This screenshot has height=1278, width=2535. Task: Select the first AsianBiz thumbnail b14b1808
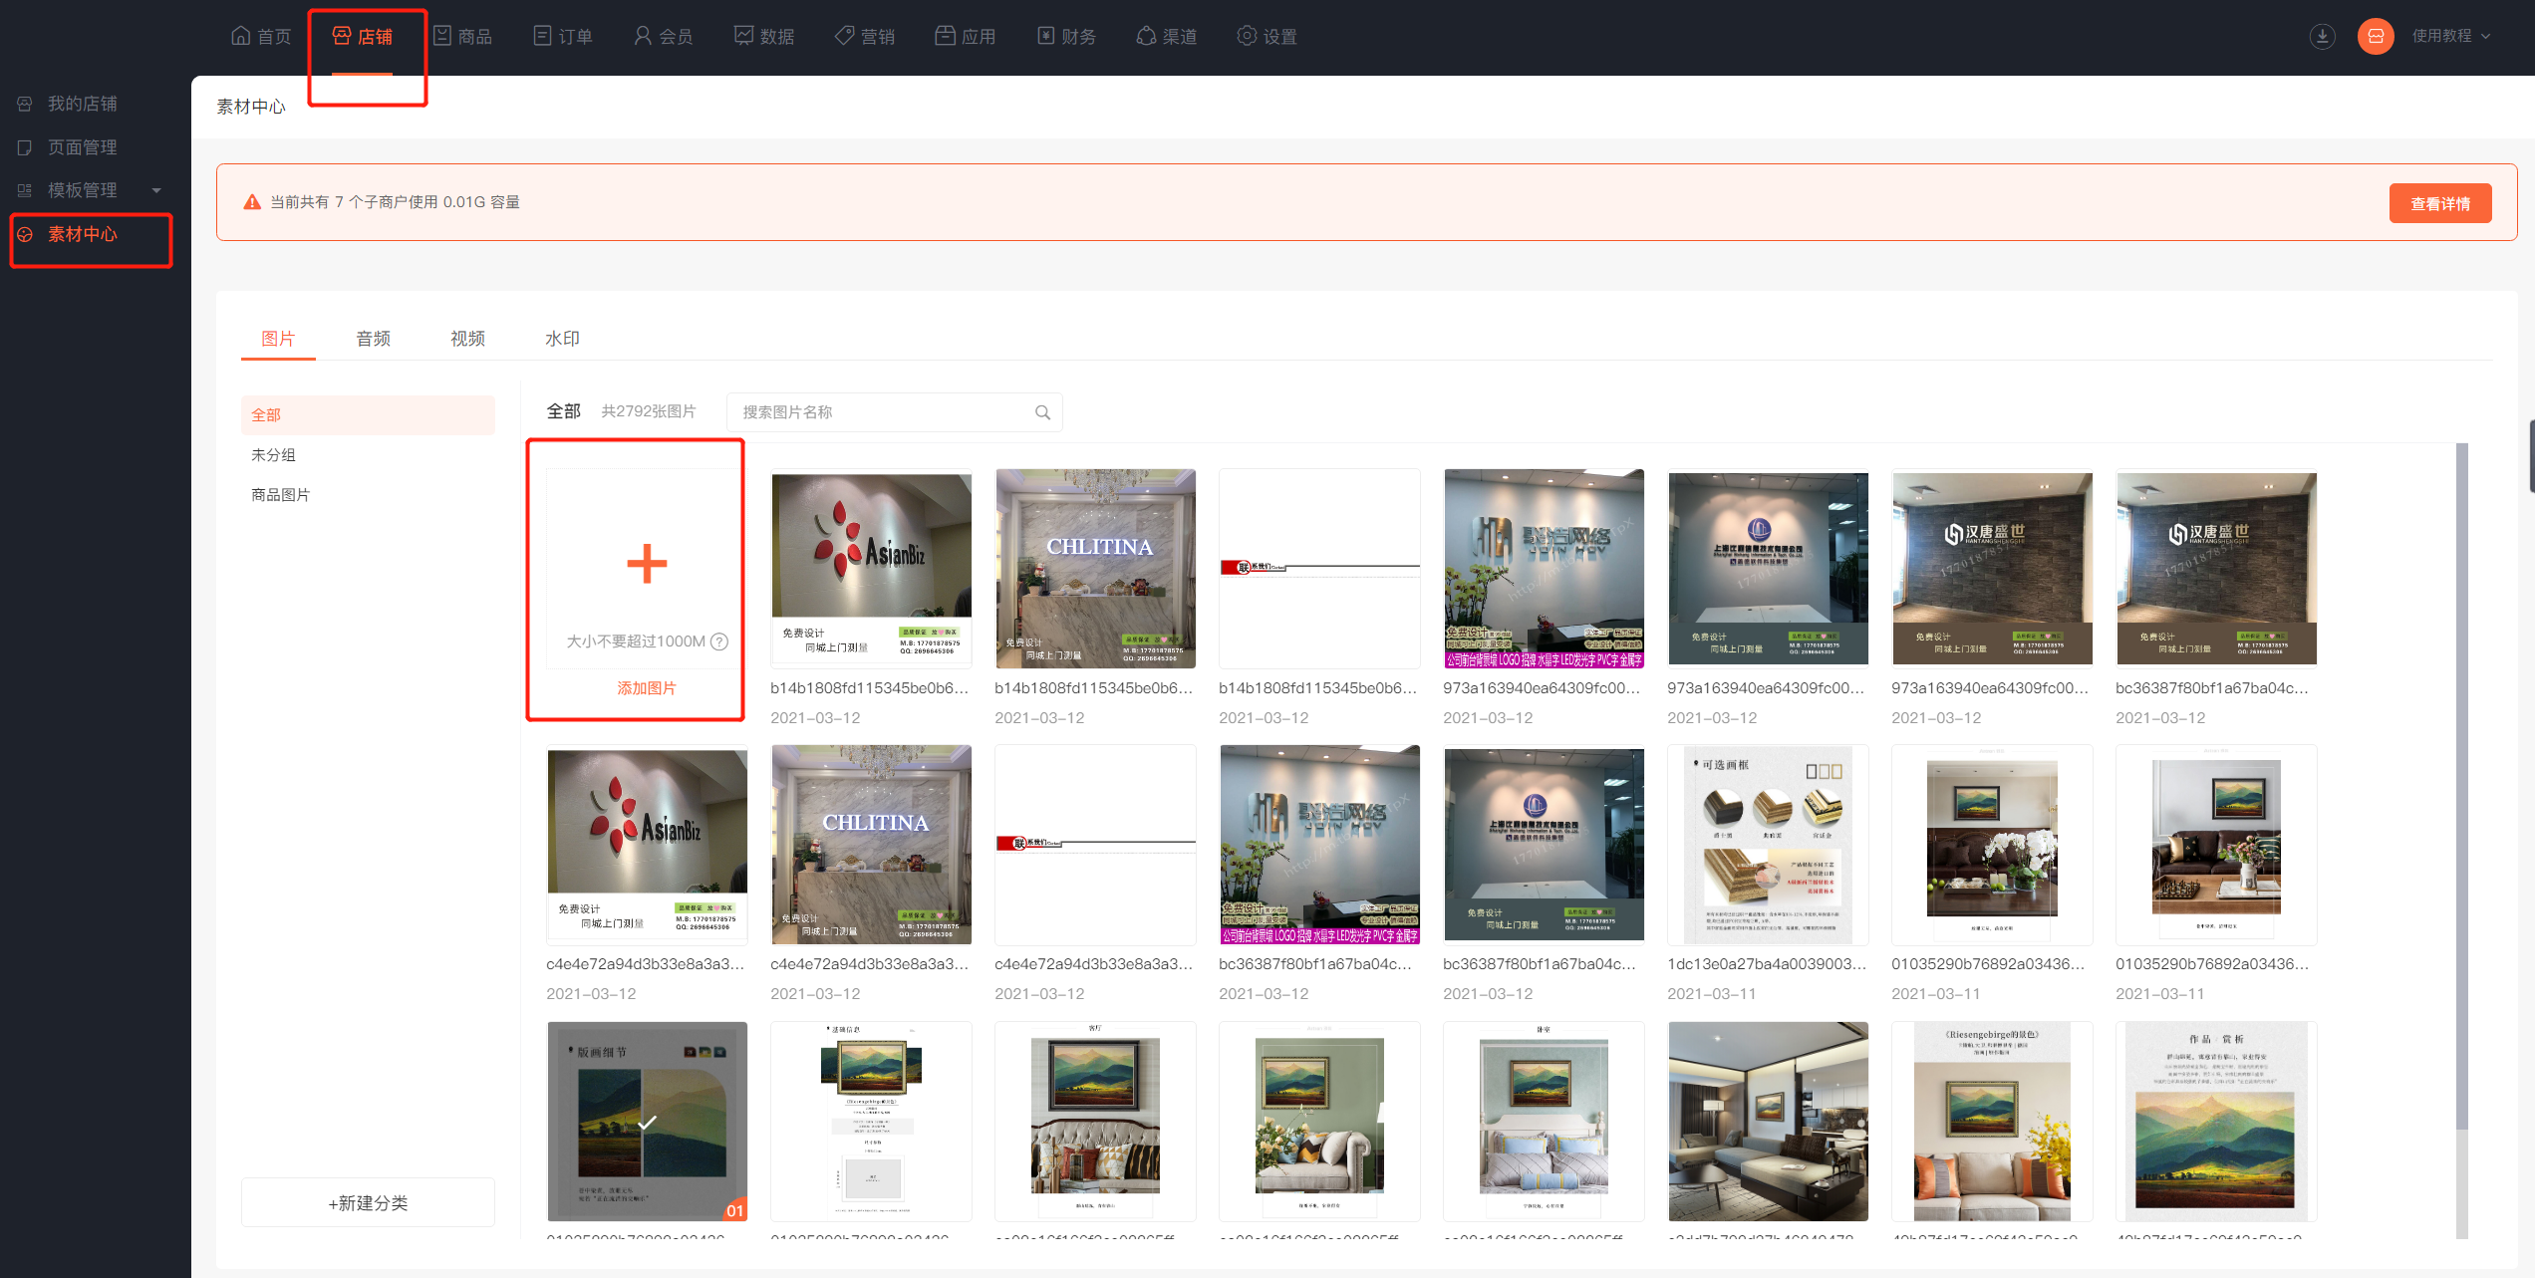(871, 568)
